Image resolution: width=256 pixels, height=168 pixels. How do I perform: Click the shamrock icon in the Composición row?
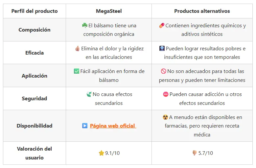[84, 25]
